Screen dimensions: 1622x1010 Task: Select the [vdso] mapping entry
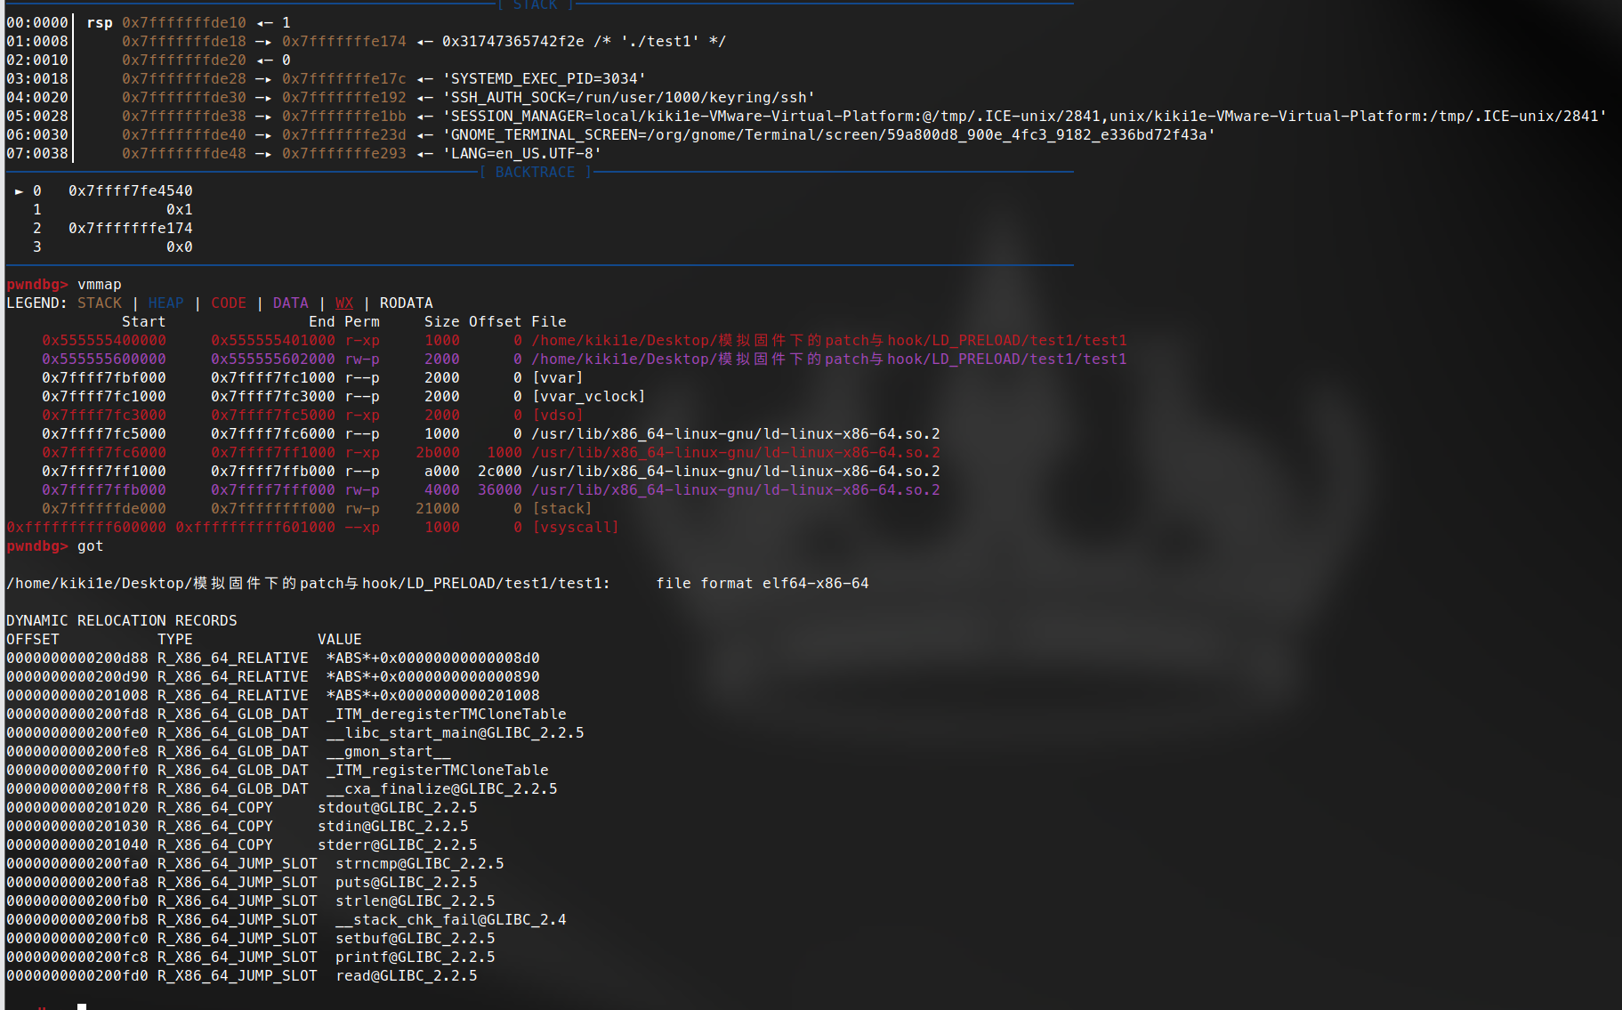(x=557, y=416)
